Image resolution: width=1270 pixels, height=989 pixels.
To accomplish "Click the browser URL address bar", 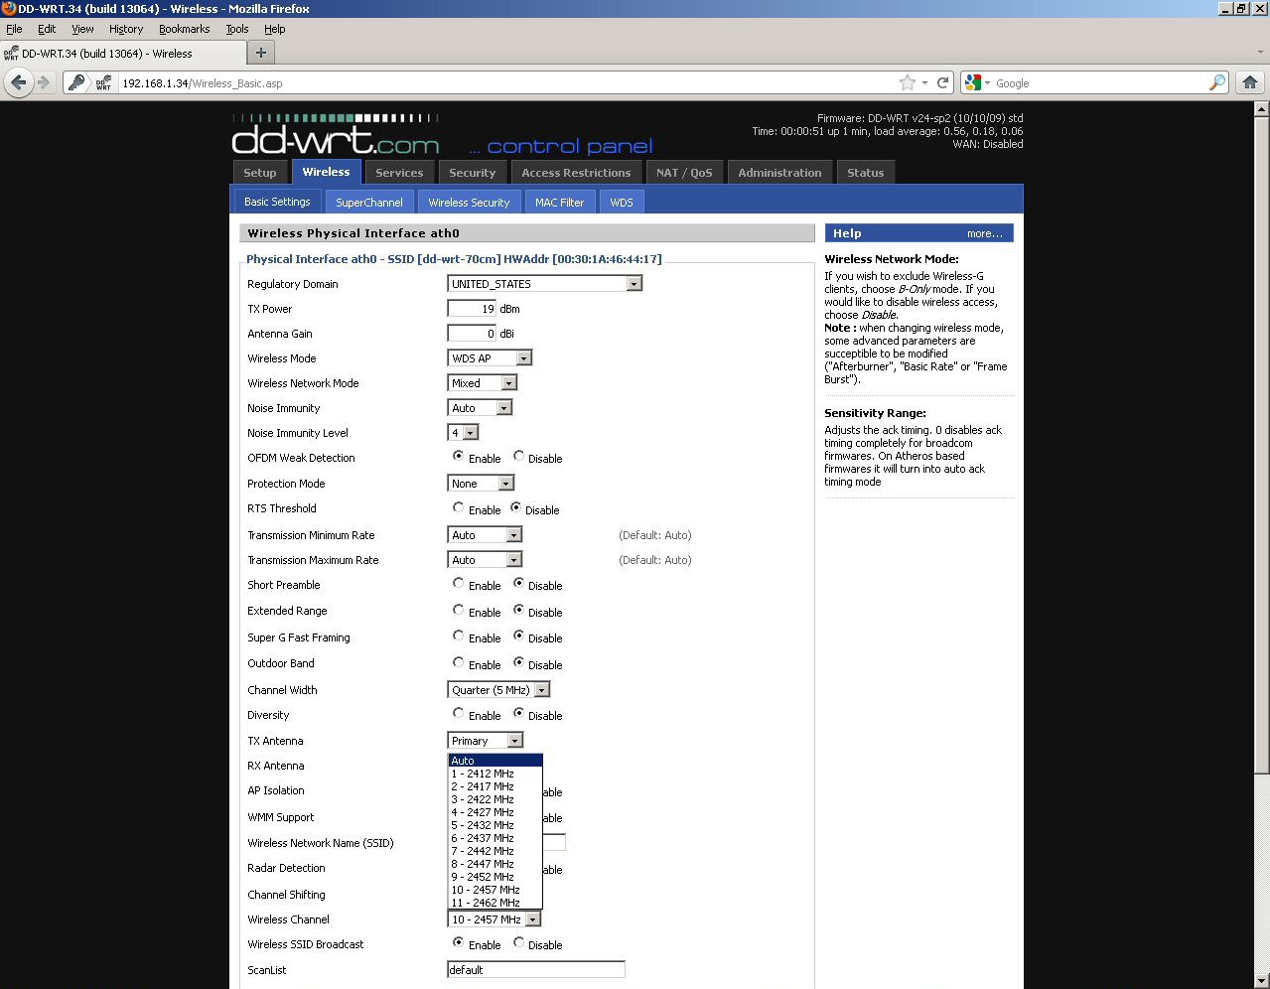I will pos(506,83).
